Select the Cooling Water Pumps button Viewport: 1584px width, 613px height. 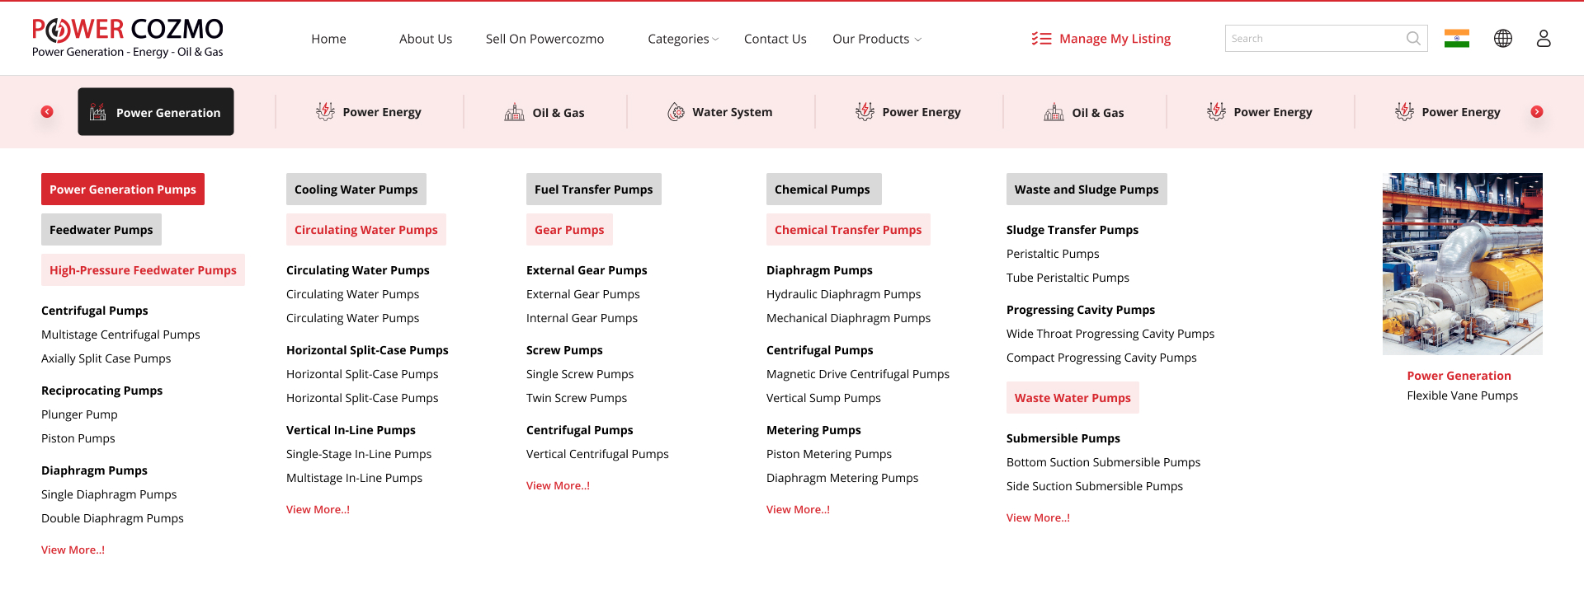coord(356,190)
